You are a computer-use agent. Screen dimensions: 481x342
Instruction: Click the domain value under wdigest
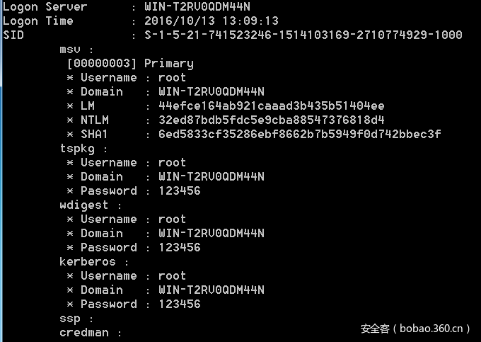click(211, 234)
